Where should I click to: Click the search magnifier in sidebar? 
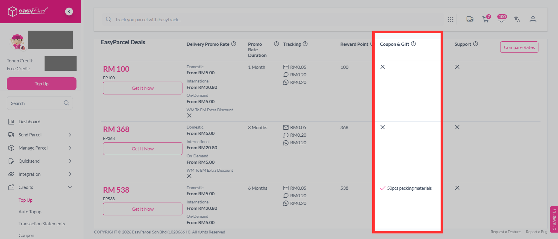67,103
